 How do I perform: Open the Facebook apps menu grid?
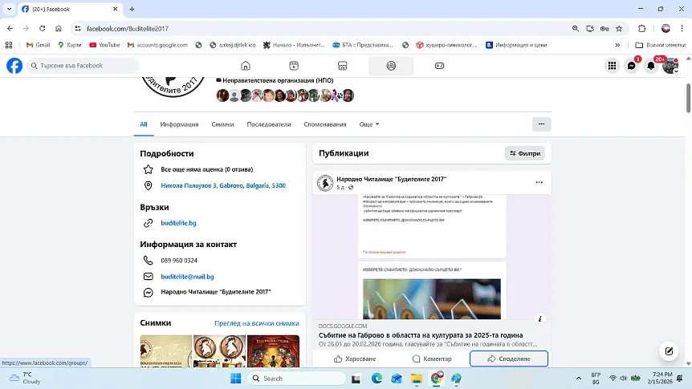point(613,66)
